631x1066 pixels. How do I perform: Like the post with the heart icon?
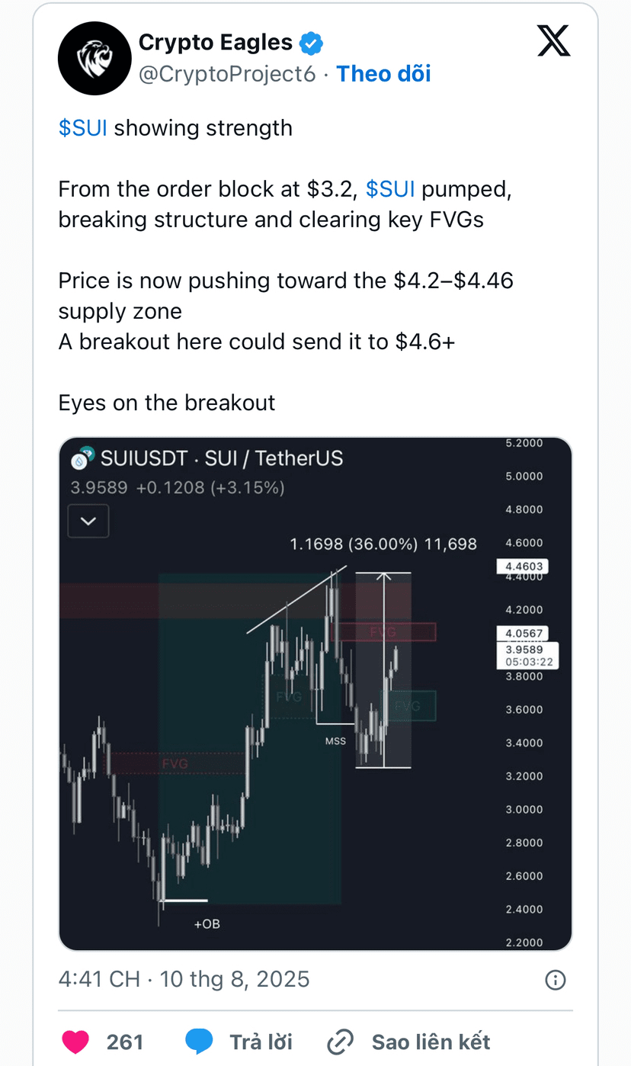click(75, 1042)
